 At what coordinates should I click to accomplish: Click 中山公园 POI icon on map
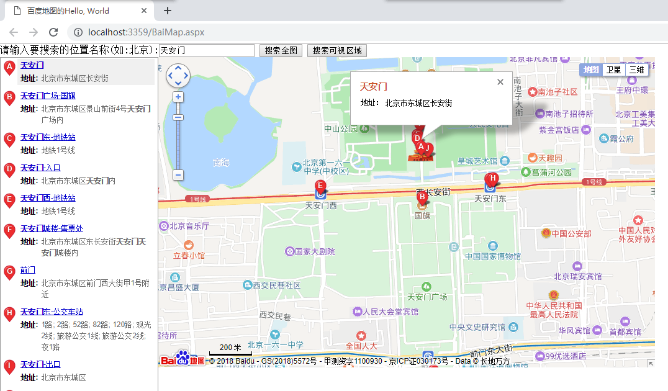364,128
